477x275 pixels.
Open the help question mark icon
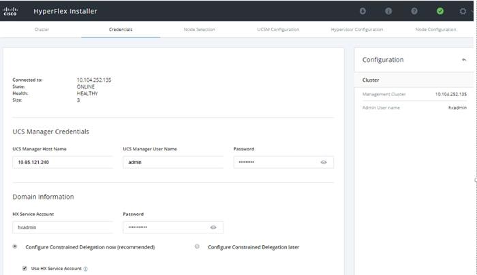point(414,12)
